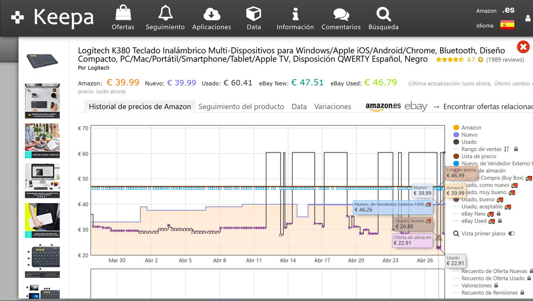Screen dimensions: 533x301
Task: Click lock icon next to eBay Used
Action: click(x=500, y=221)
